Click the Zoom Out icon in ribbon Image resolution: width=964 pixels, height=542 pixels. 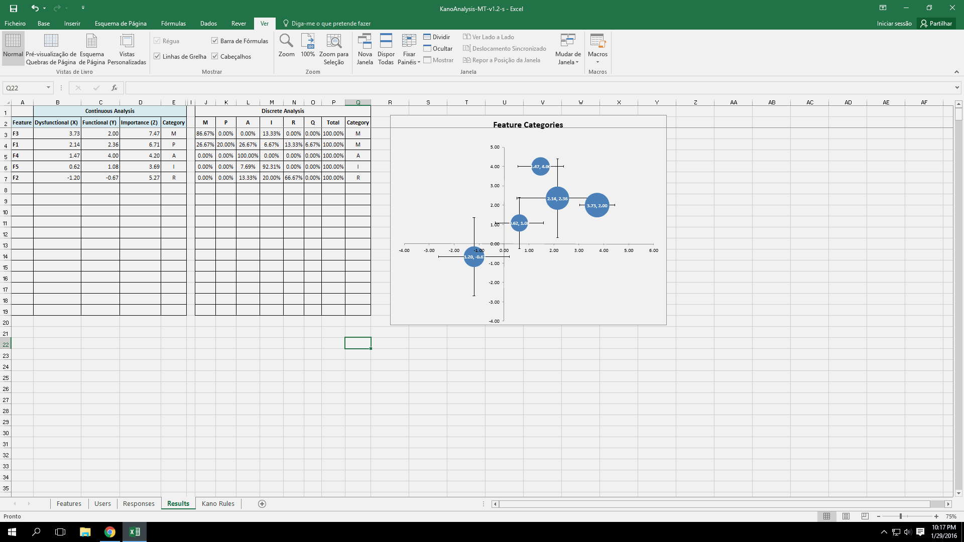[881, 516]
